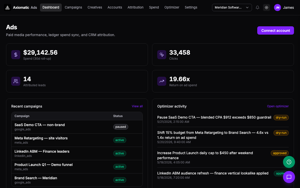
Task: Click active badge for Brand Search
Action: click(120, 180)
